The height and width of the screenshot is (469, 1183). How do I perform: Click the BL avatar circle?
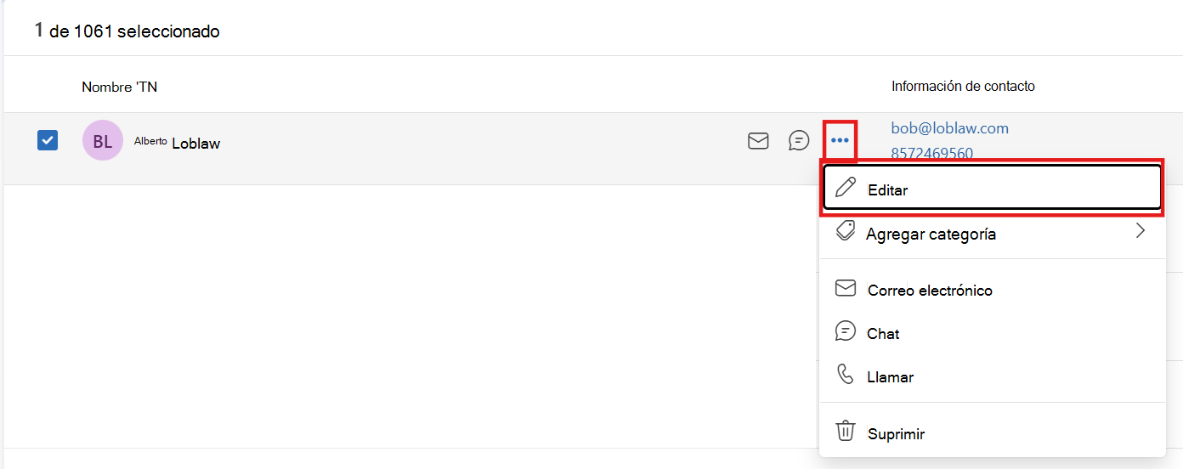(x=103, y=141)
